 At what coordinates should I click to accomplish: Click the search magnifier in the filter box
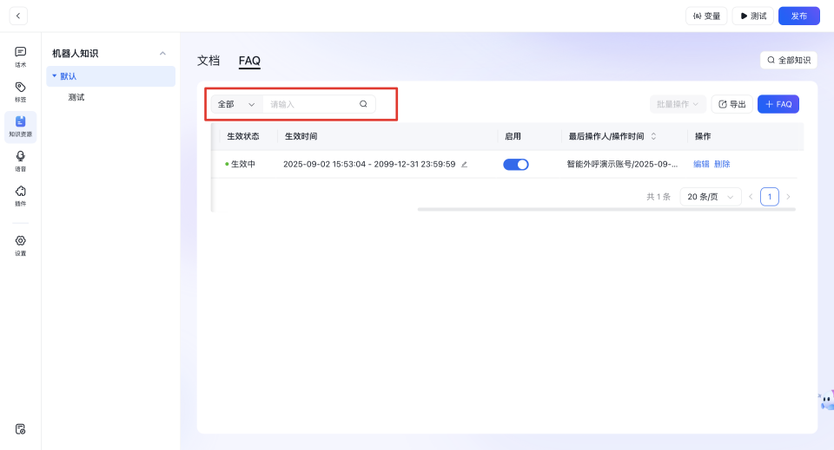click(x=363, y=104)
